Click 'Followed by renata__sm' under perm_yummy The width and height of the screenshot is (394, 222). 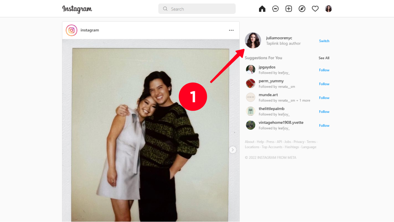pos(277,87)
